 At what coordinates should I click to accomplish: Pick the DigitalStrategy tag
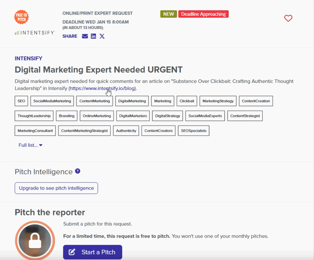tap(167, 116)
